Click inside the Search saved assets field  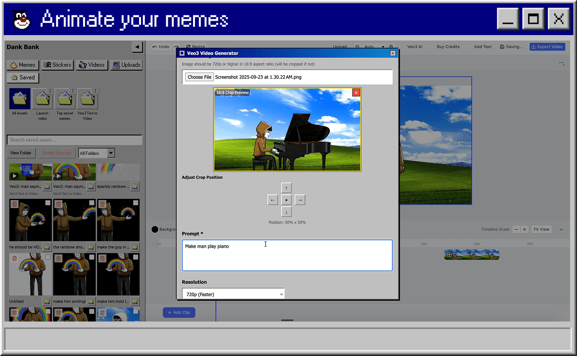click(x=74, y=139)
